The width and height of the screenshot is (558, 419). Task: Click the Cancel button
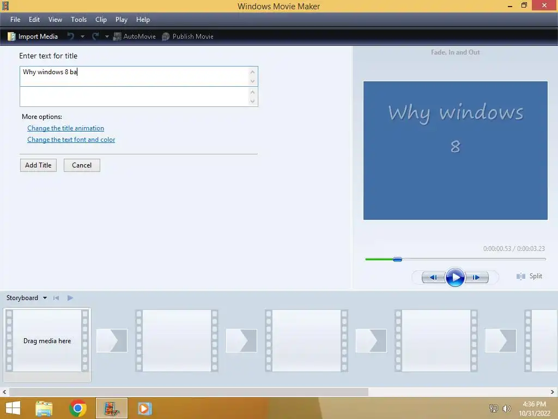[x=82, y=165]
